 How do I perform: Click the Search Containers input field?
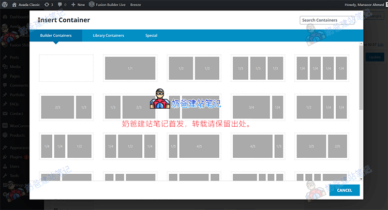[x=326, y=20]
